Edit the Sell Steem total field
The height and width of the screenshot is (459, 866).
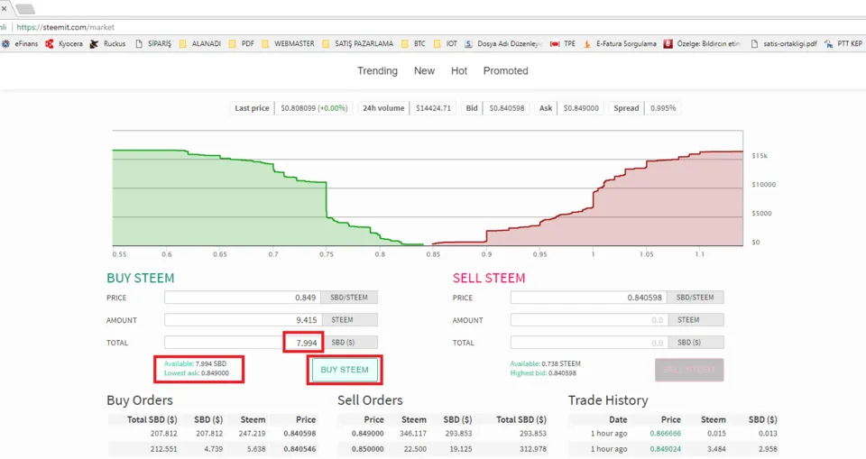click(x=589, y=343)
